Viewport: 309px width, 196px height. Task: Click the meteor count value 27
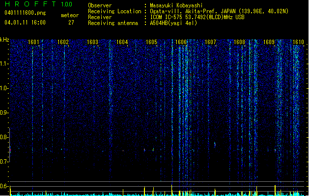71,23
